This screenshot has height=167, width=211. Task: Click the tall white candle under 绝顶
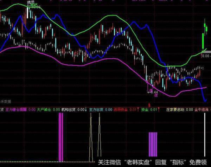(x=27, y=13)
